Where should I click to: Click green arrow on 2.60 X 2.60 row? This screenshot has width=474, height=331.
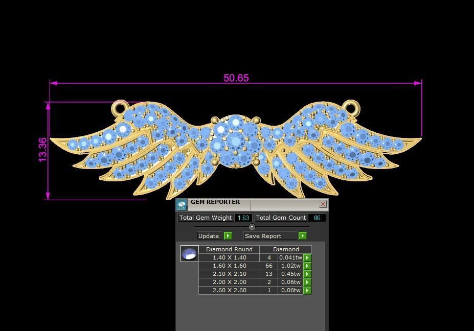[x=307, y=290]
